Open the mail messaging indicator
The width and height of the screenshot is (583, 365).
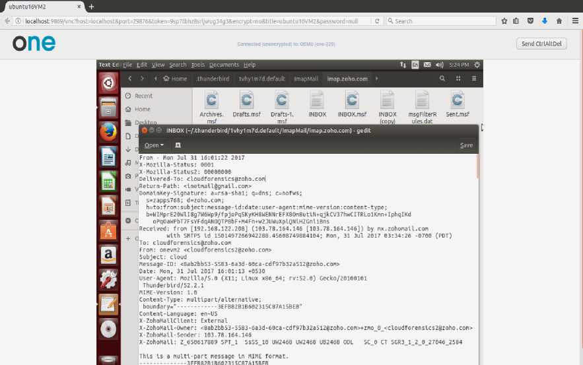[427, 65]
